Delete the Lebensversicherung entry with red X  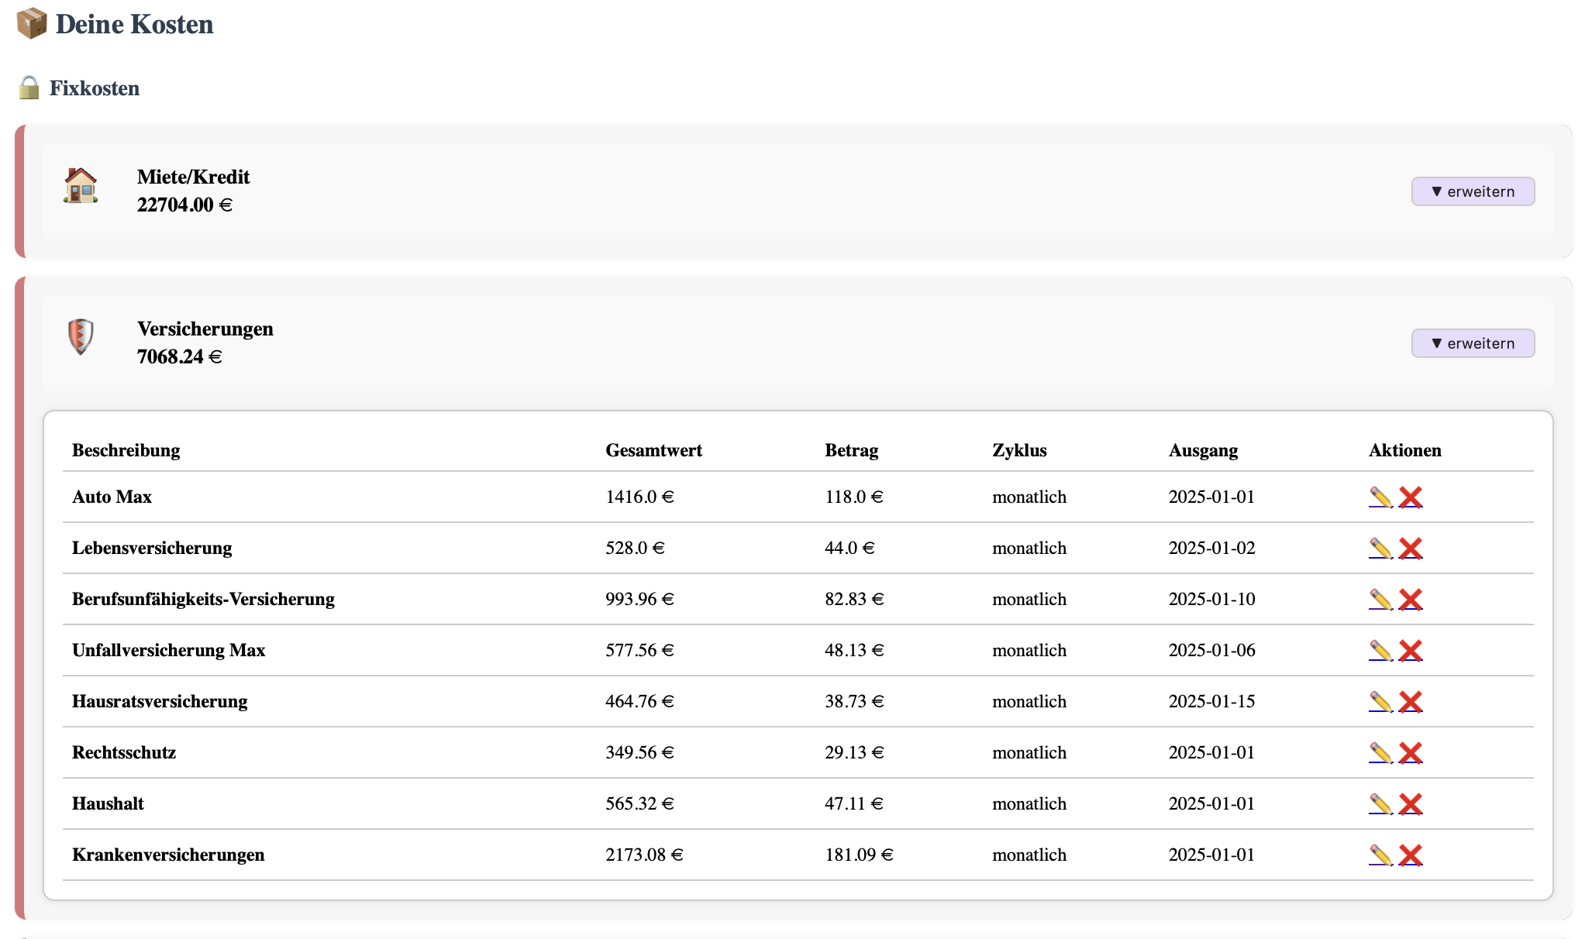1411,549
